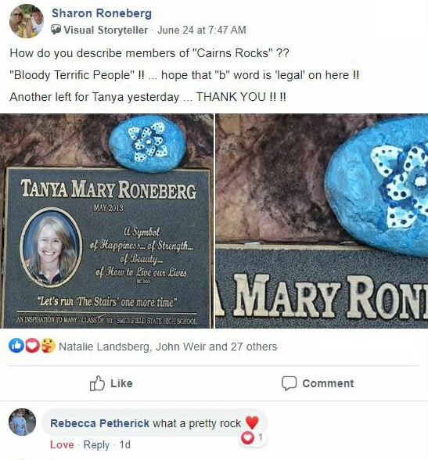Like the post

(x=111, y=383)
